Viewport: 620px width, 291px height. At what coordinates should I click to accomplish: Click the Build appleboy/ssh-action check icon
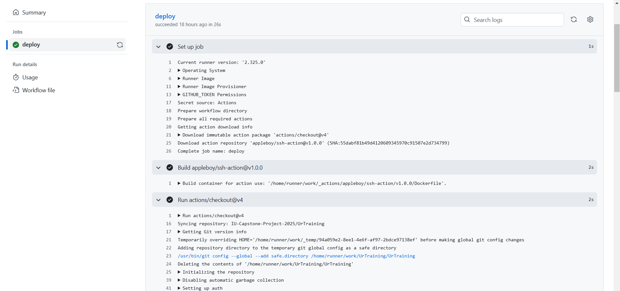tap(170, 167)
